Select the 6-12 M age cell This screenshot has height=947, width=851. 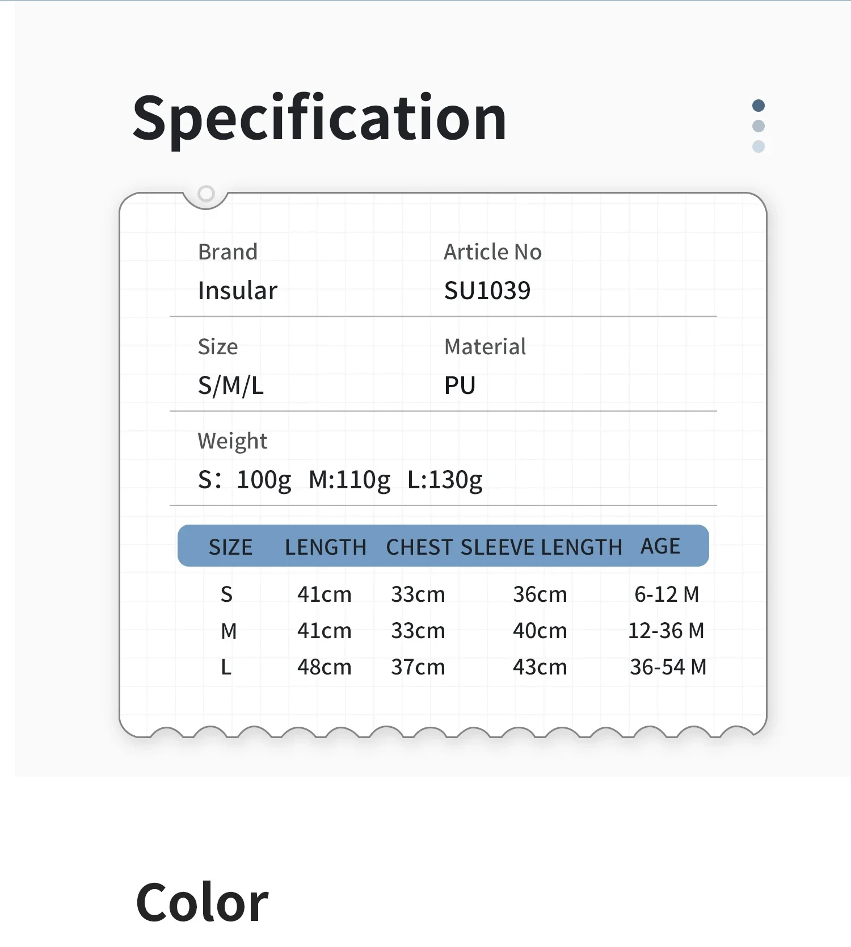pos(667,594)
